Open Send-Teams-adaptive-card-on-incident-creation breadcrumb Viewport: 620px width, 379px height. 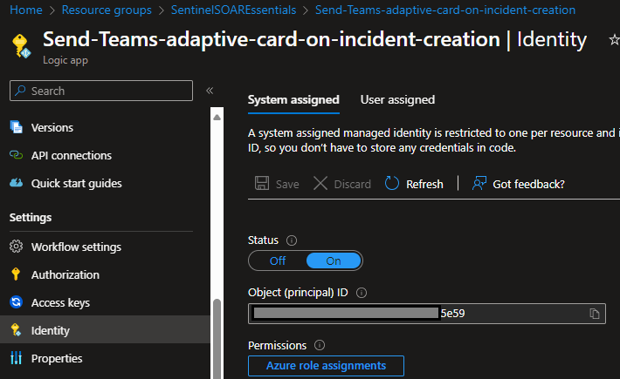[x=445, y=10]
